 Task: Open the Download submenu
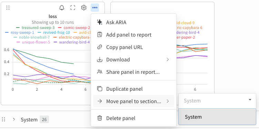[133, 60]
